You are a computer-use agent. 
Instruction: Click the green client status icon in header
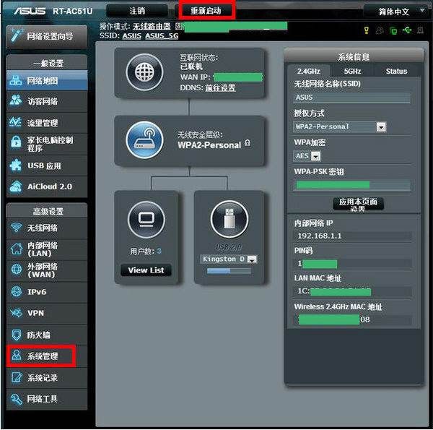point(393,30)
